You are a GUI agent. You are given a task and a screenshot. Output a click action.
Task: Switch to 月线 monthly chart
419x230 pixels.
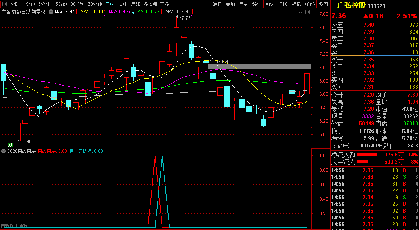pyautogui.click(x=136, y=4)
